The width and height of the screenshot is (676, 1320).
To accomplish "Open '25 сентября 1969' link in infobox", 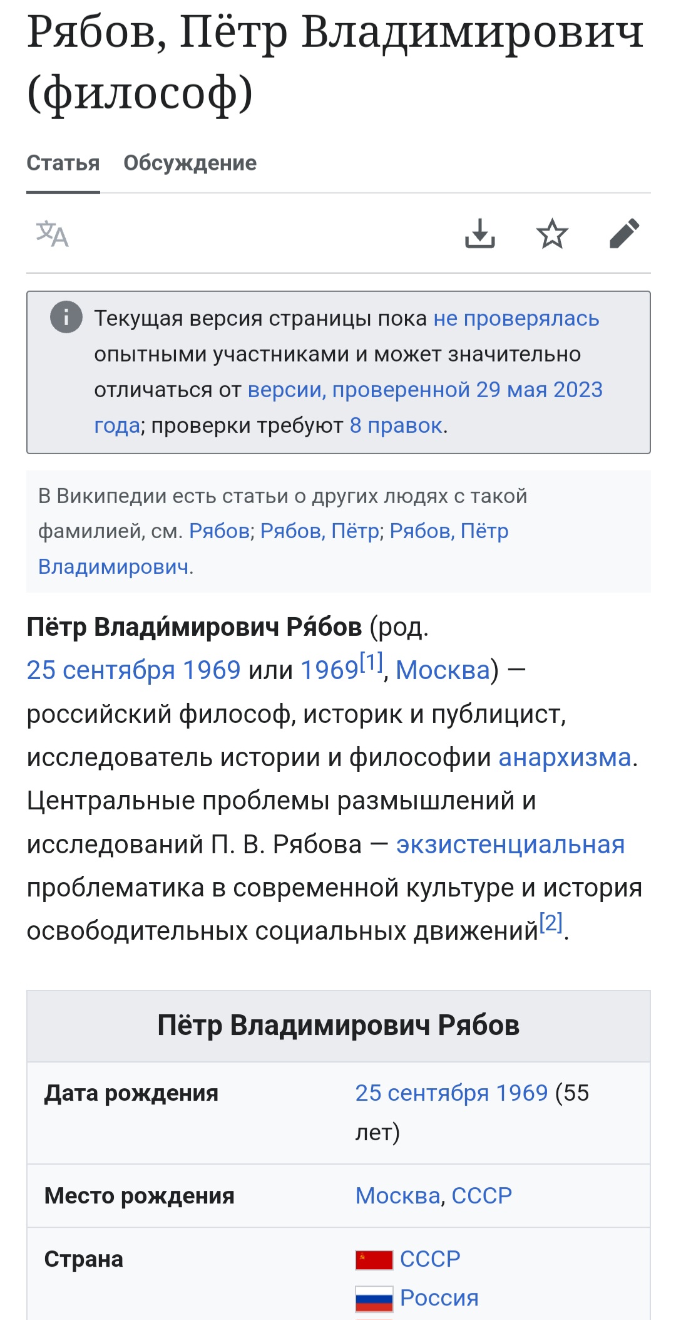I will point(452,1093).
